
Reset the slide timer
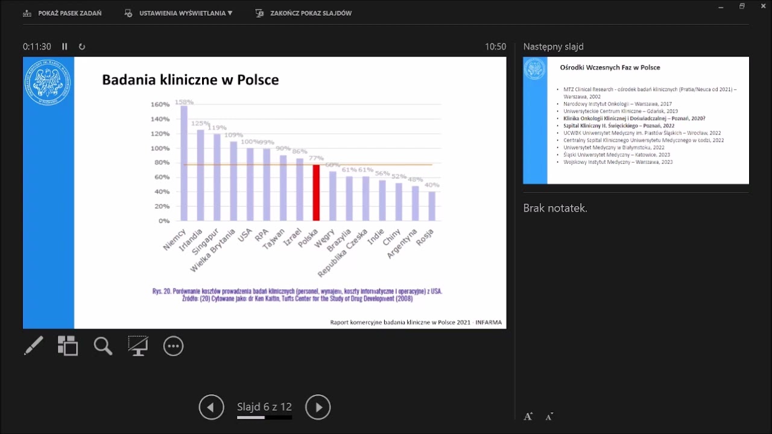pyautogui.click(x=82, y=46)
